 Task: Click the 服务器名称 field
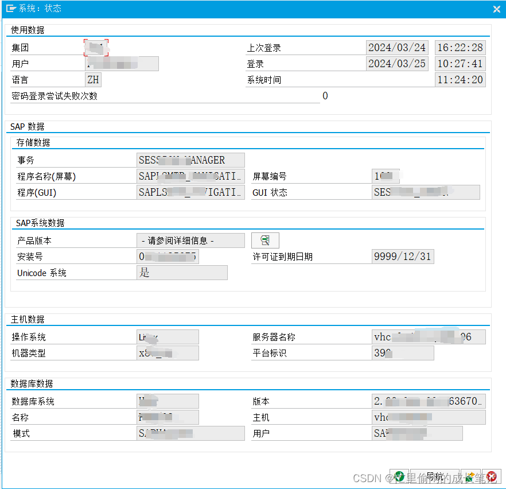(x=429, y=337)
